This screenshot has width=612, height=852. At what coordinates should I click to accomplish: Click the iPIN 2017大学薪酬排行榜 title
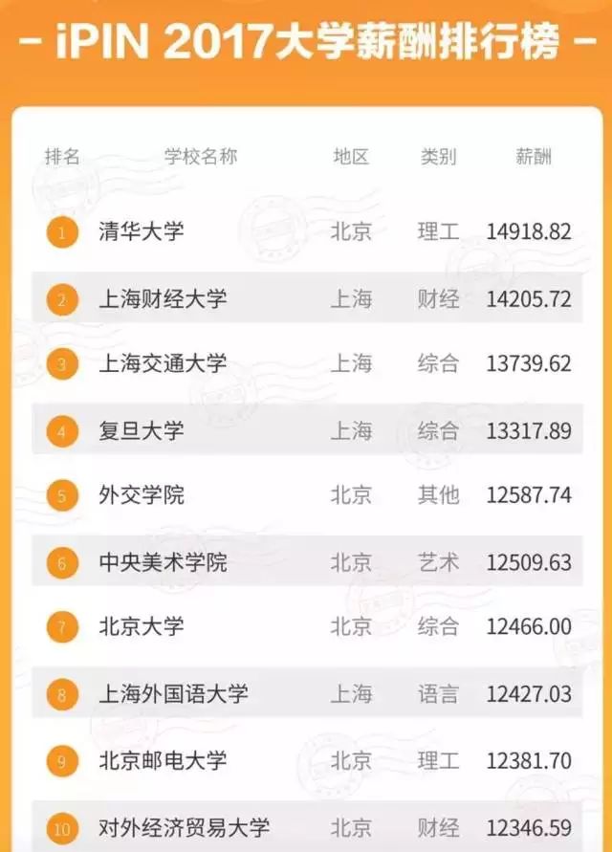click(307, 41)
